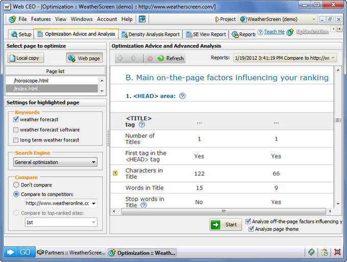Switch to Partners :: WeatherScreen window button
The width and height of the screenshot is (347, 262).
[x=71, y=252]
